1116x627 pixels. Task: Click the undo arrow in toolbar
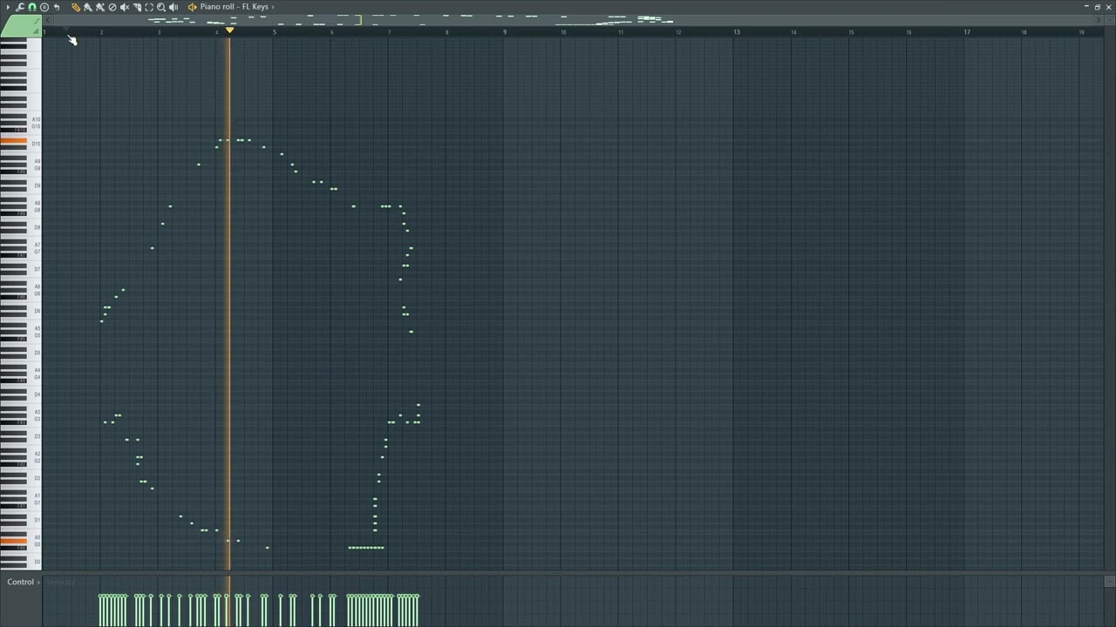[x=57, y=7]
